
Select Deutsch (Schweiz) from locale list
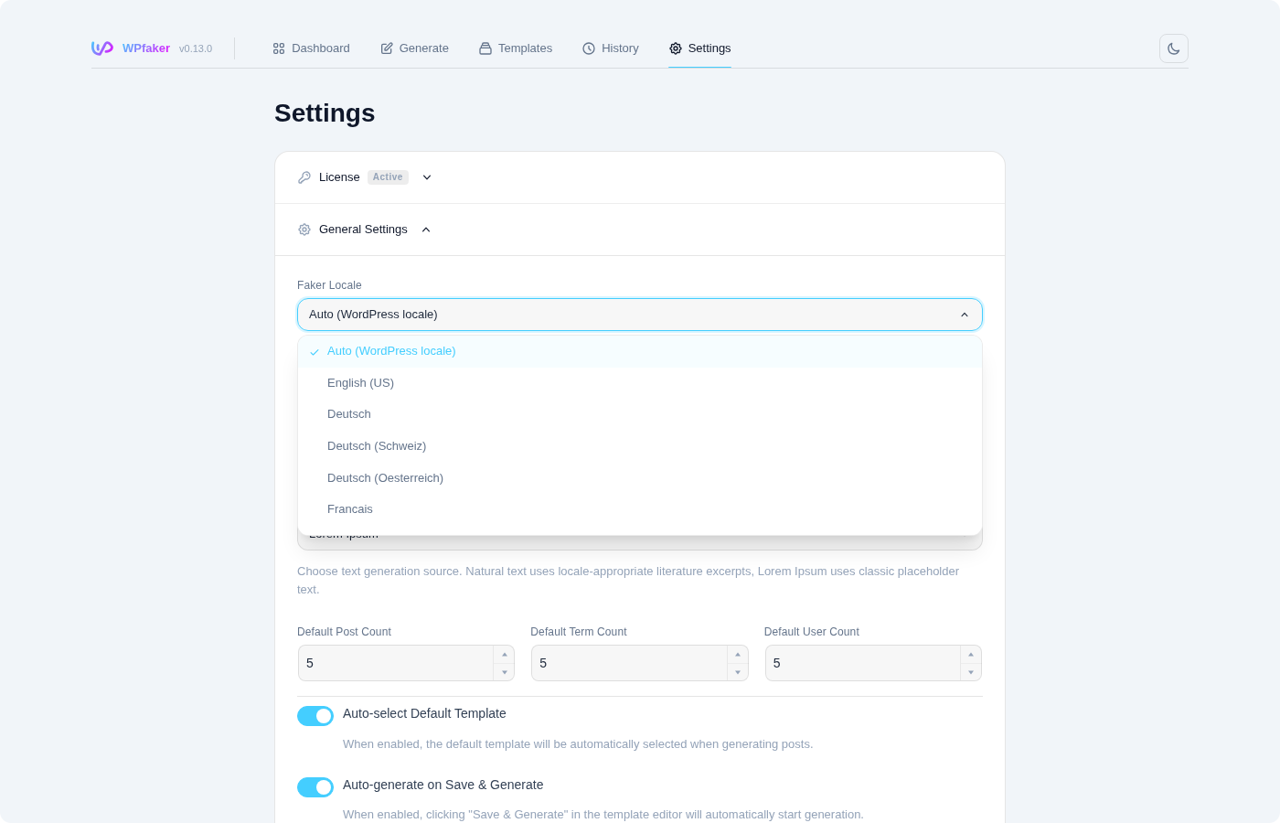(377, 446)
